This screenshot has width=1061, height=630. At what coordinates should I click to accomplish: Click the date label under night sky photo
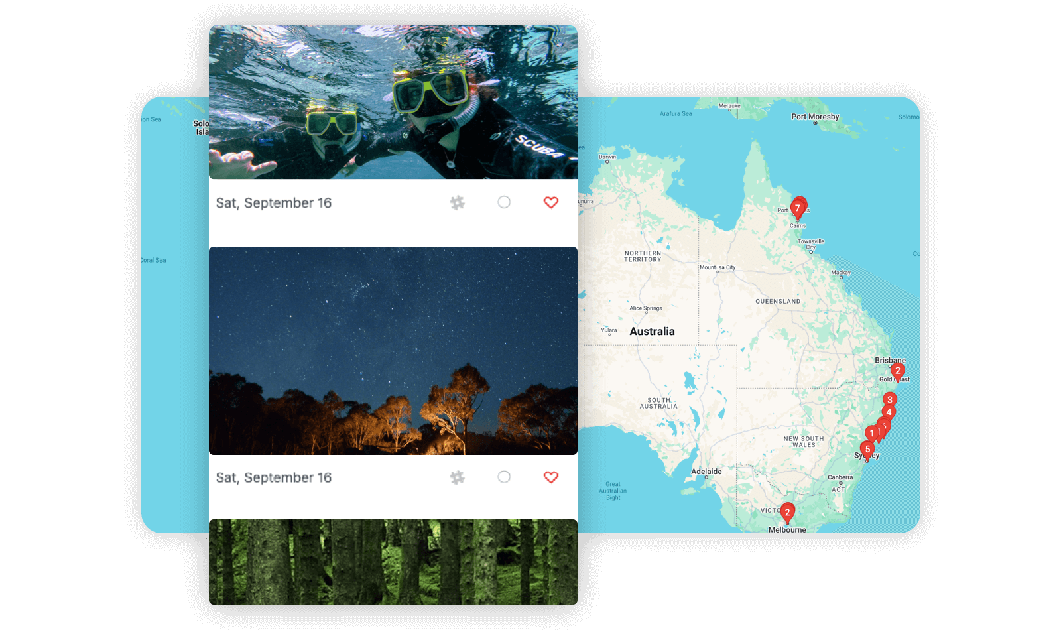coord(274,478)
